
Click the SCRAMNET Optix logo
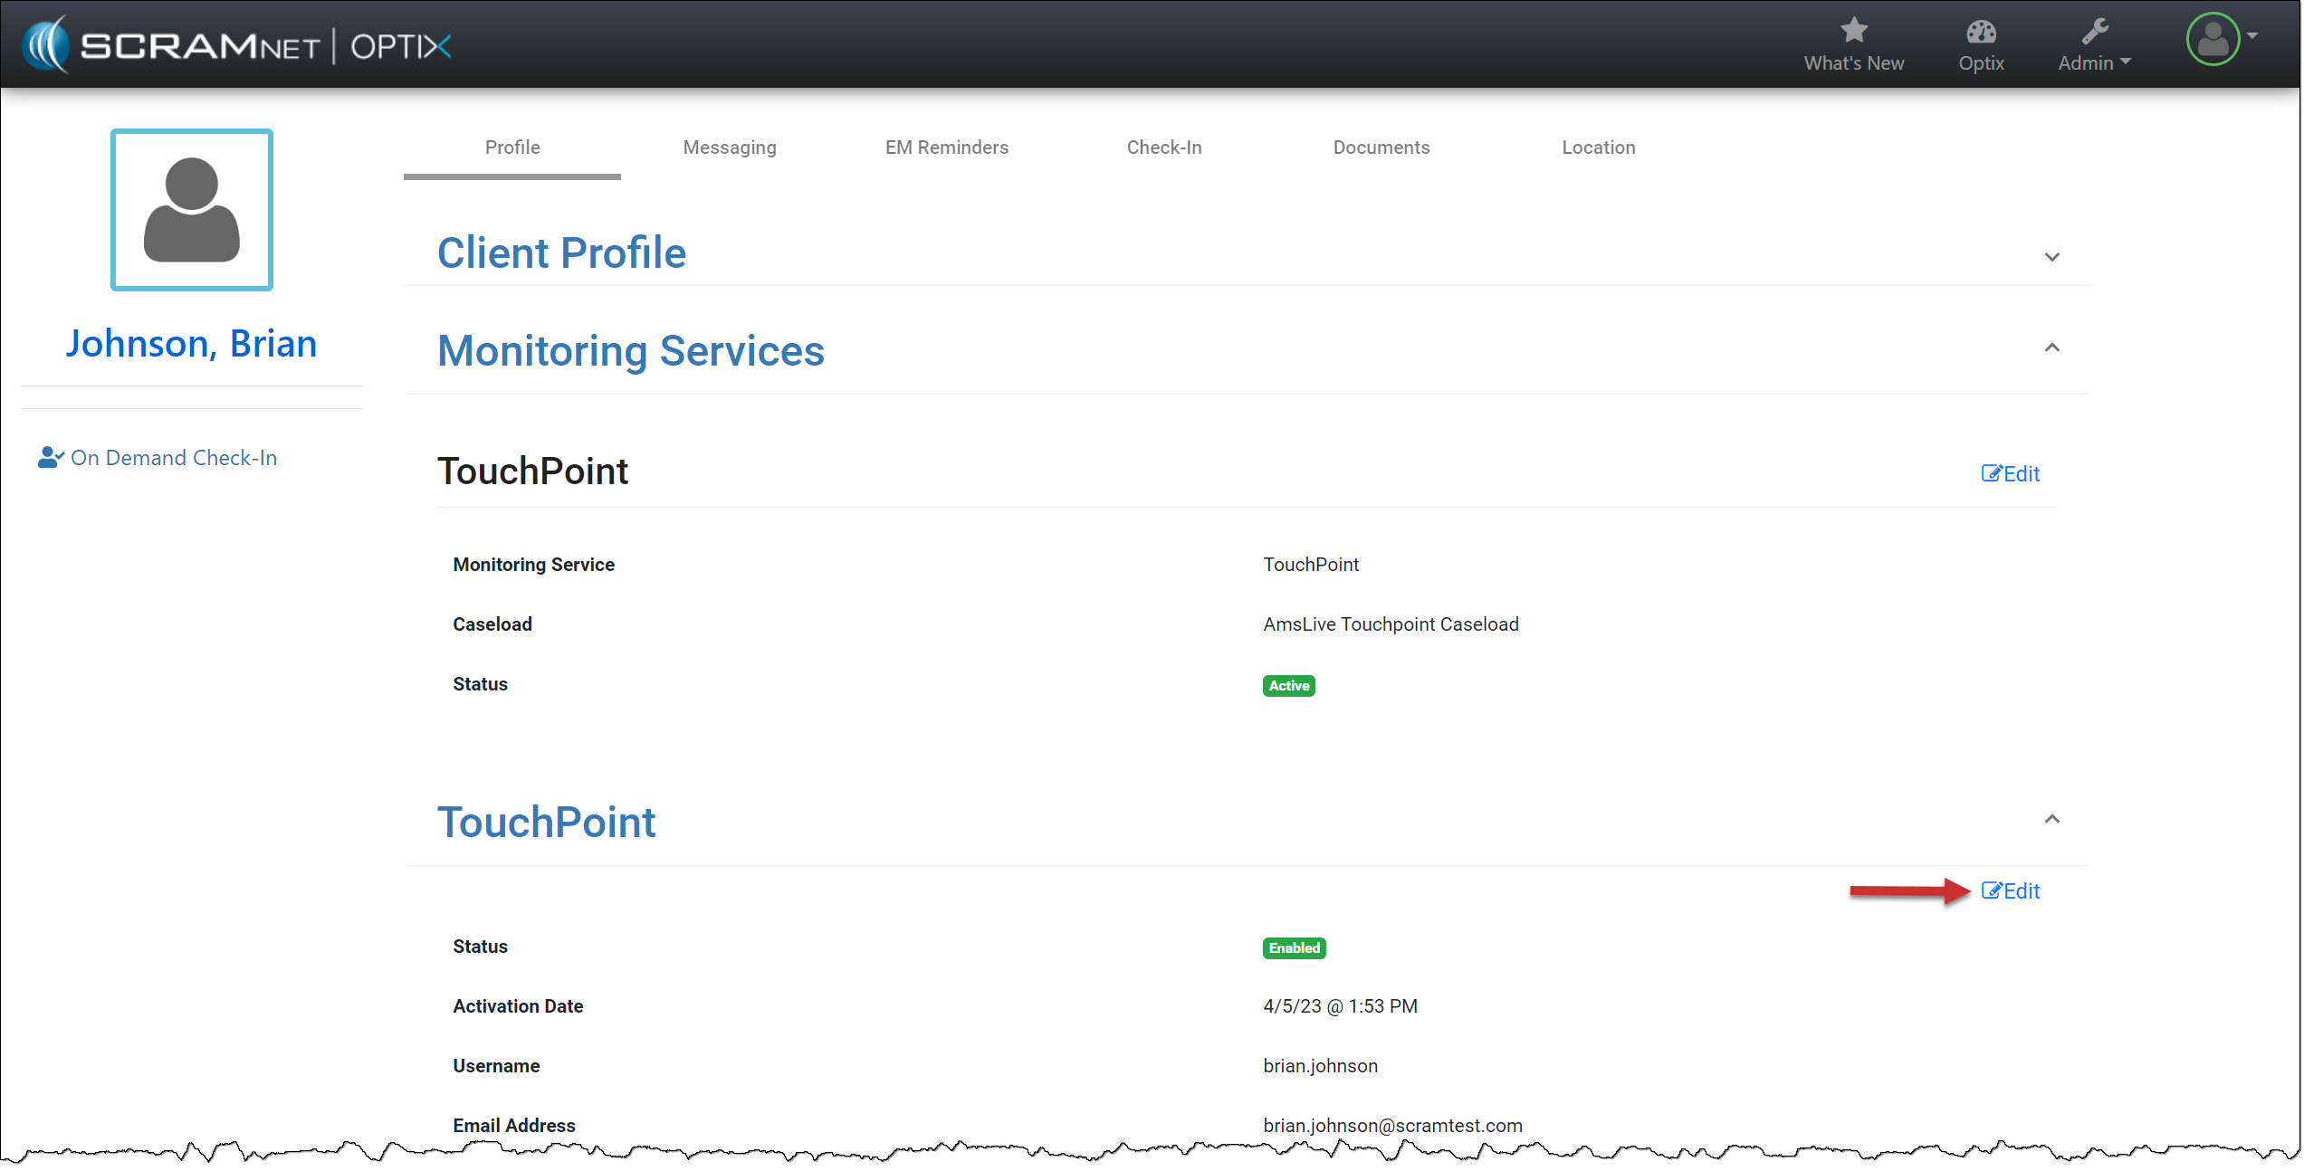coord(237,44)
